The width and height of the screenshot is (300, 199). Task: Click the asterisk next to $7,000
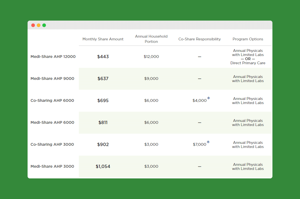(208, 143)
